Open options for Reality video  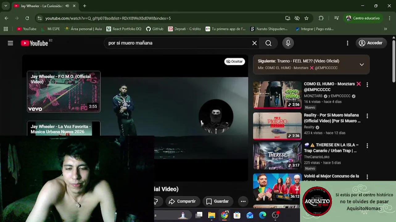[x=367, y=116]
